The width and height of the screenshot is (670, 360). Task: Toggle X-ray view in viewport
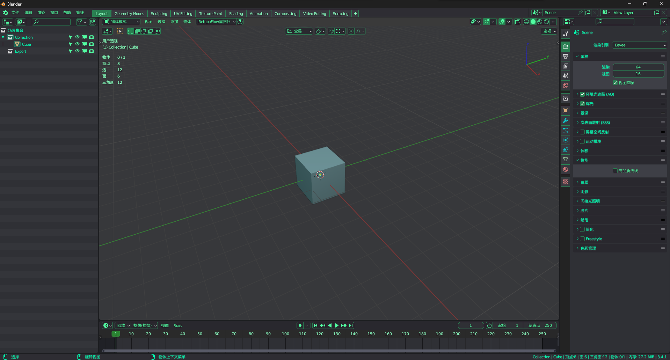pyautogui.click(x=518, y=22)
